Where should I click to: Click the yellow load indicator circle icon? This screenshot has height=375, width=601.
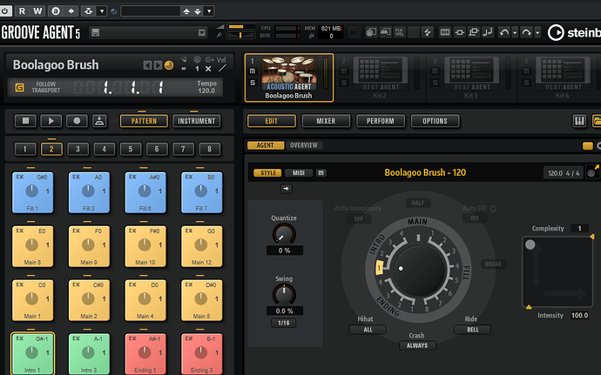pyautogui.click(x=169, y=65)
